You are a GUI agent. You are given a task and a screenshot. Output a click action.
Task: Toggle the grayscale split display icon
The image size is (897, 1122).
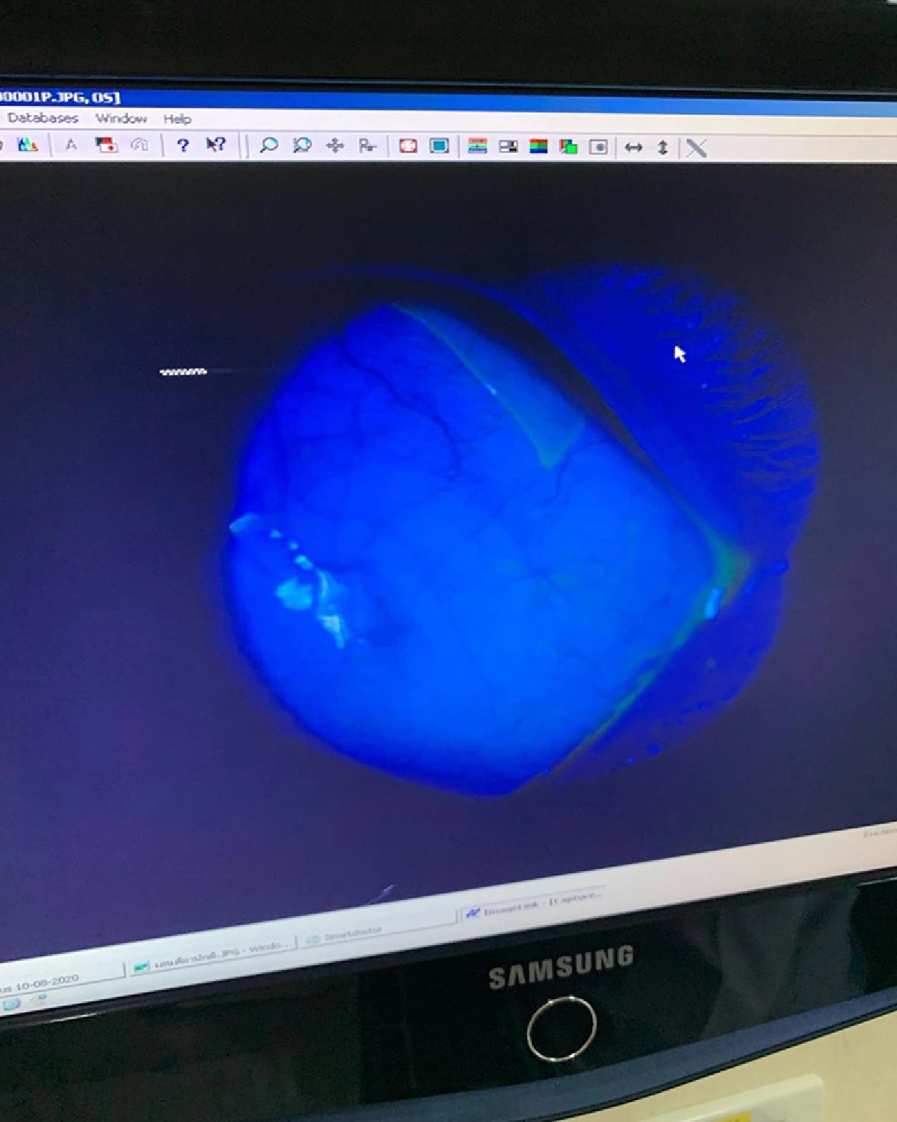[x=508, y=147]
